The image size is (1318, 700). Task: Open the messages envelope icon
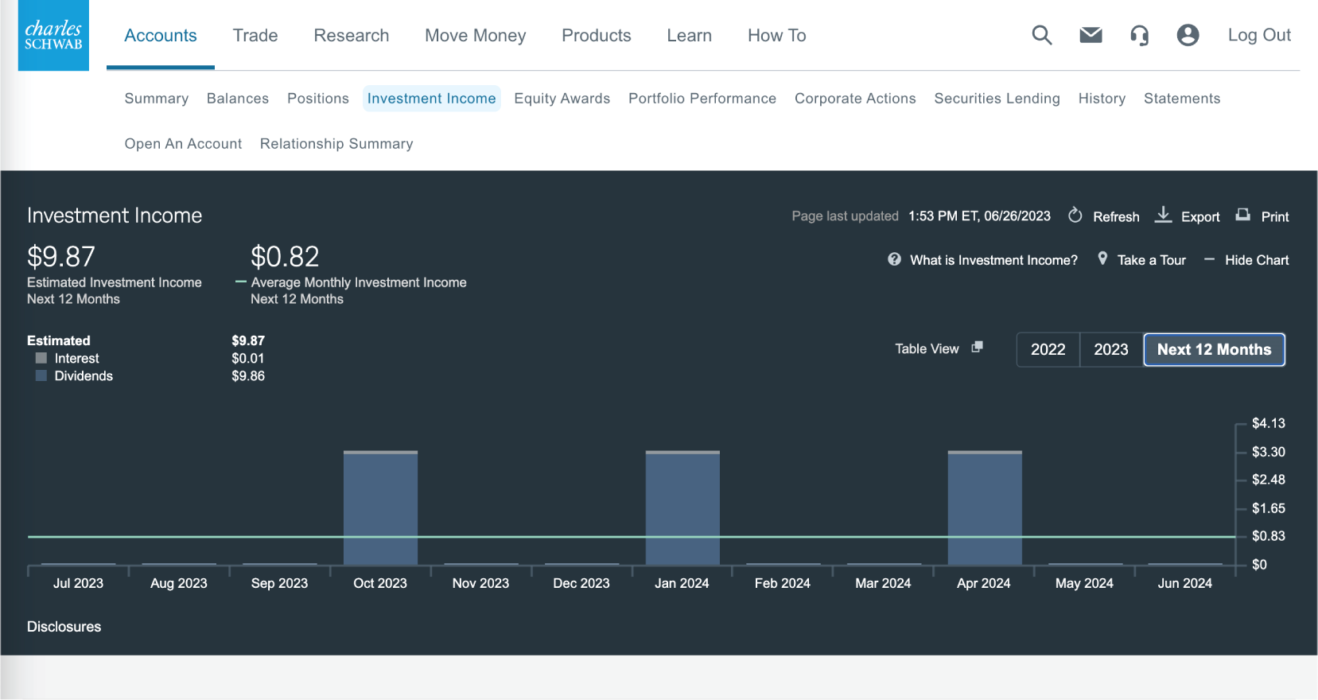(1091, 35)
